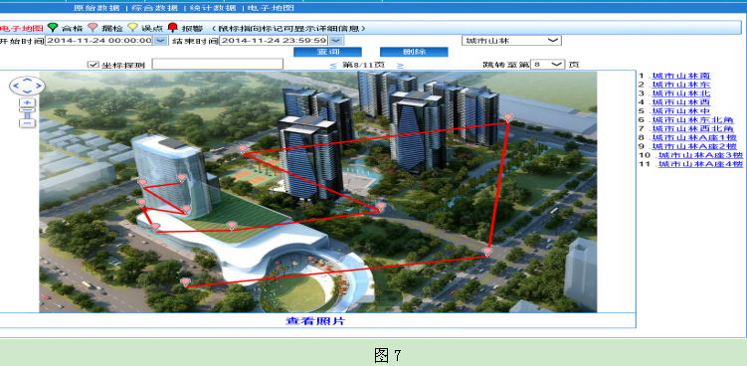
Task: Open the 城市山林 location dropdown
Action: pos(511,41)
